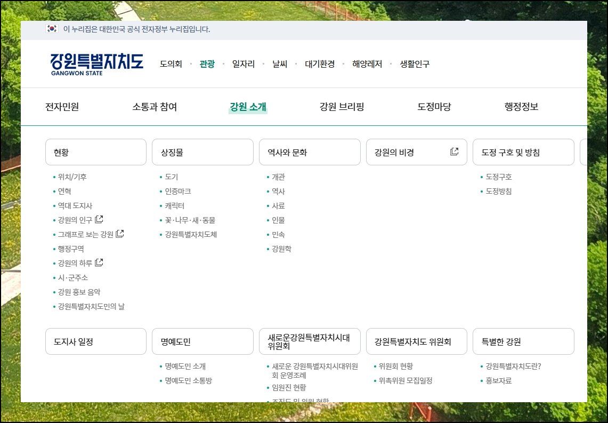Open 새로운 강원특별자치시대위원회 운영조례 link
608x423 pixels.
(x=315, y=371)
